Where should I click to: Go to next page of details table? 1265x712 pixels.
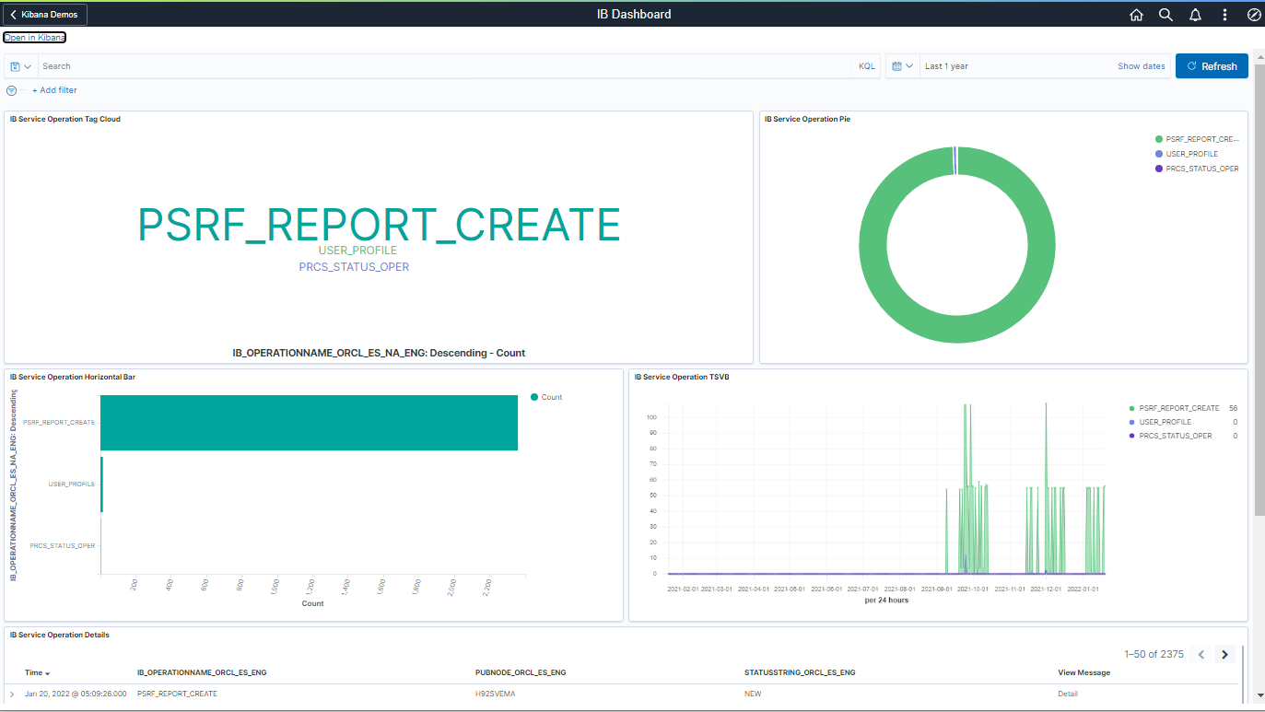[1224, 655]
